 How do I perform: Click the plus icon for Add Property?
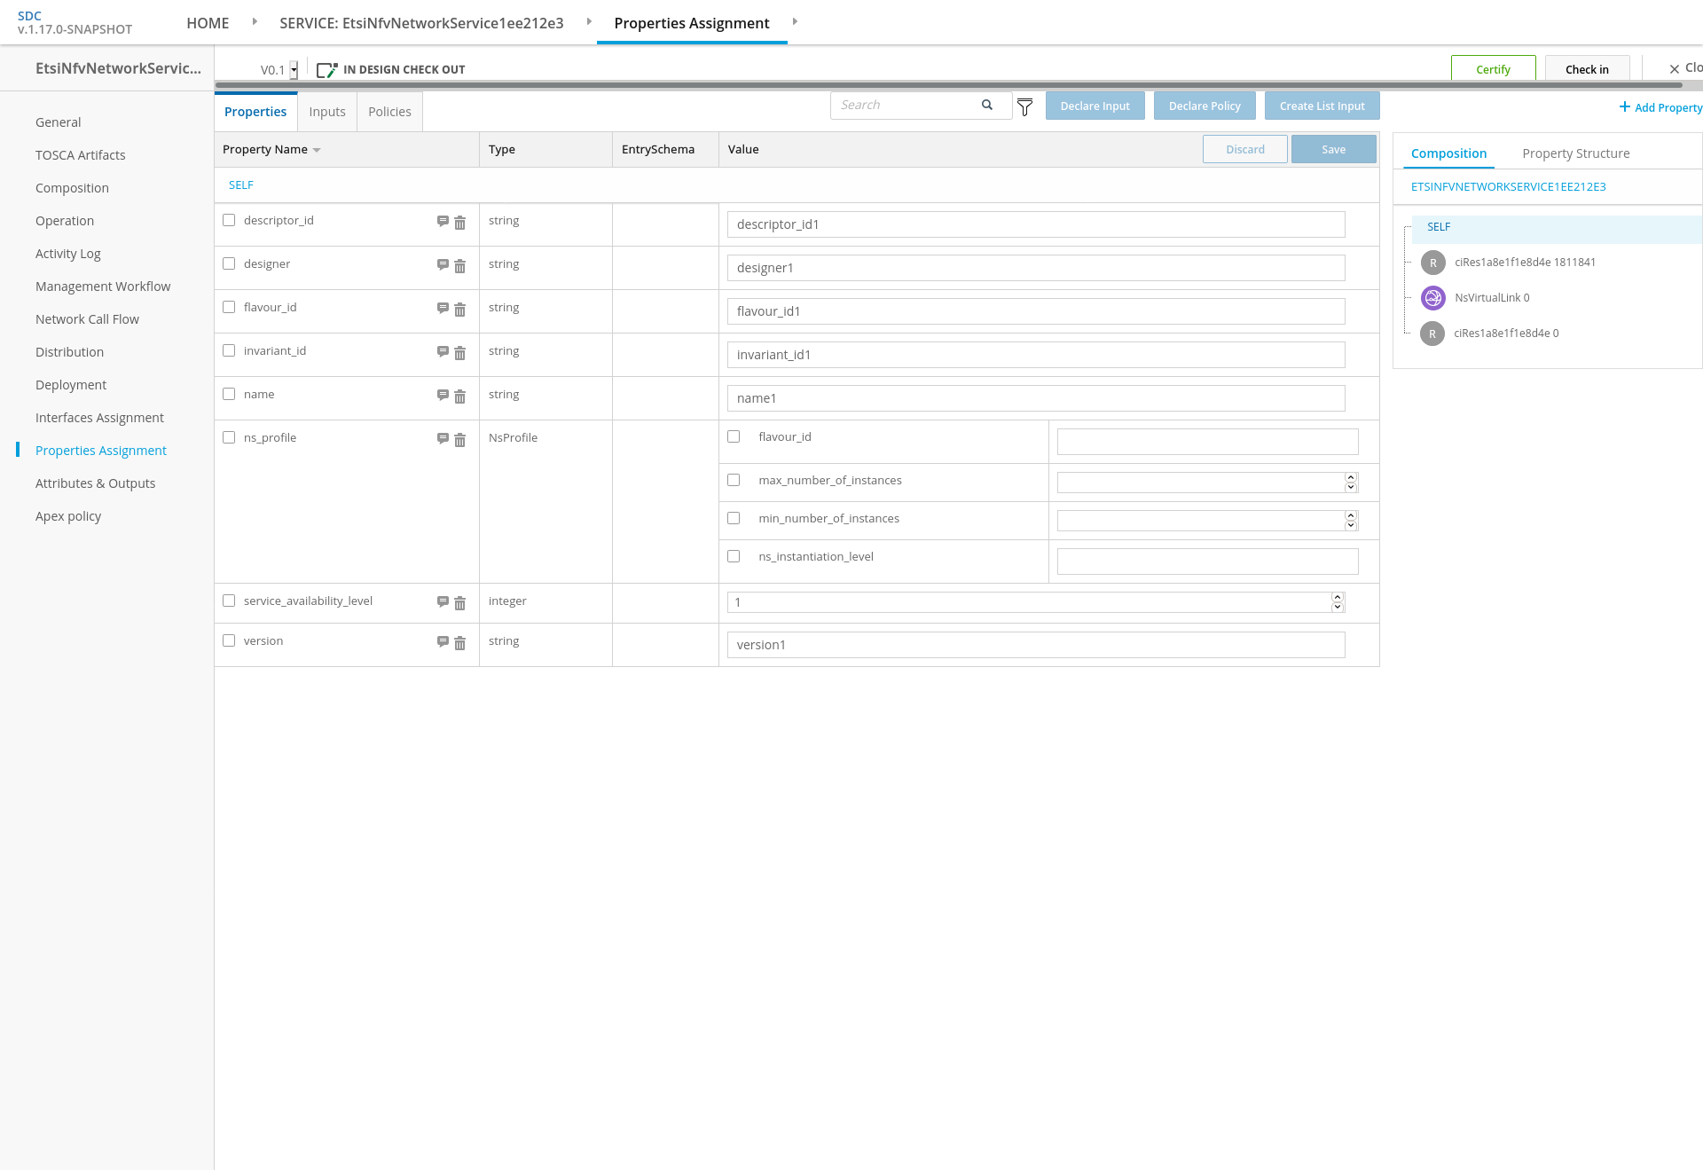pos(1624,106)
